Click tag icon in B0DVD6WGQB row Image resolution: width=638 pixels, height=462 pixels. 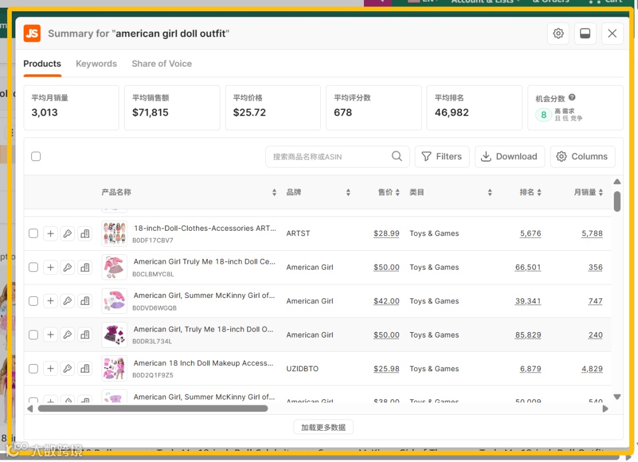coord(67,301)
